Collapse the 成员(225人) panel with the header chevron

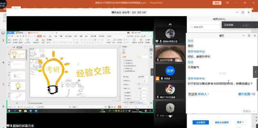190,19
